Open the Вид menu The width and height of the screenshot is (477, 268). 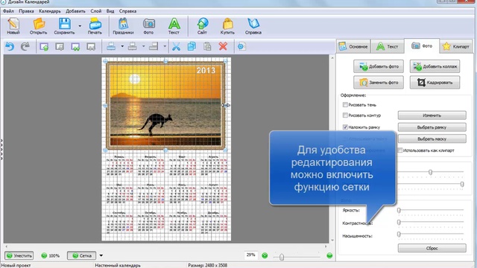point(110,11)
